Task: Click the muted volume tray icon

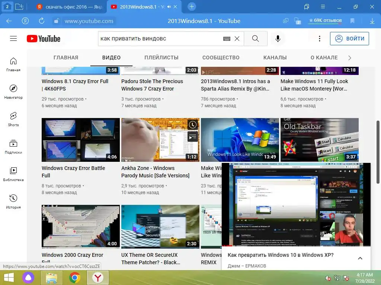Action: pyautogui.click(x=328, y=278)
